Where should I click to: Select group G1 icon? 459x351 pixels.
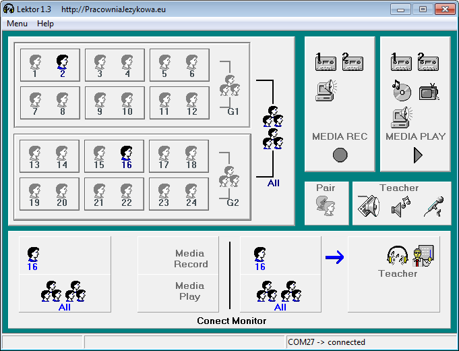[230, 86]
